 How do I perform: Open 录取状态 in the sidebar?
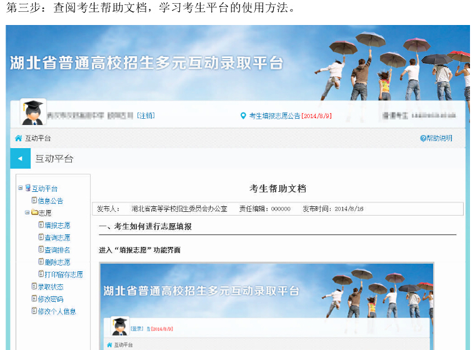click(50, 287)
